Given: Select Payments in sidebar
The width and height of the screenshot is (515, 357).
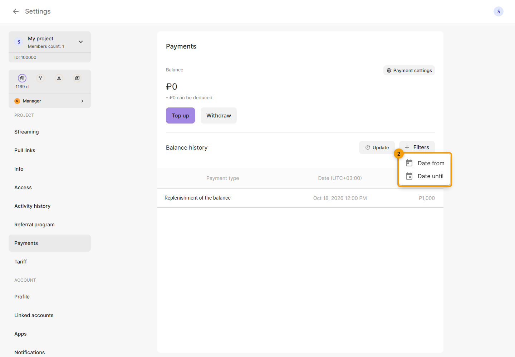Looking at the screenshot, I should [50, 243].
